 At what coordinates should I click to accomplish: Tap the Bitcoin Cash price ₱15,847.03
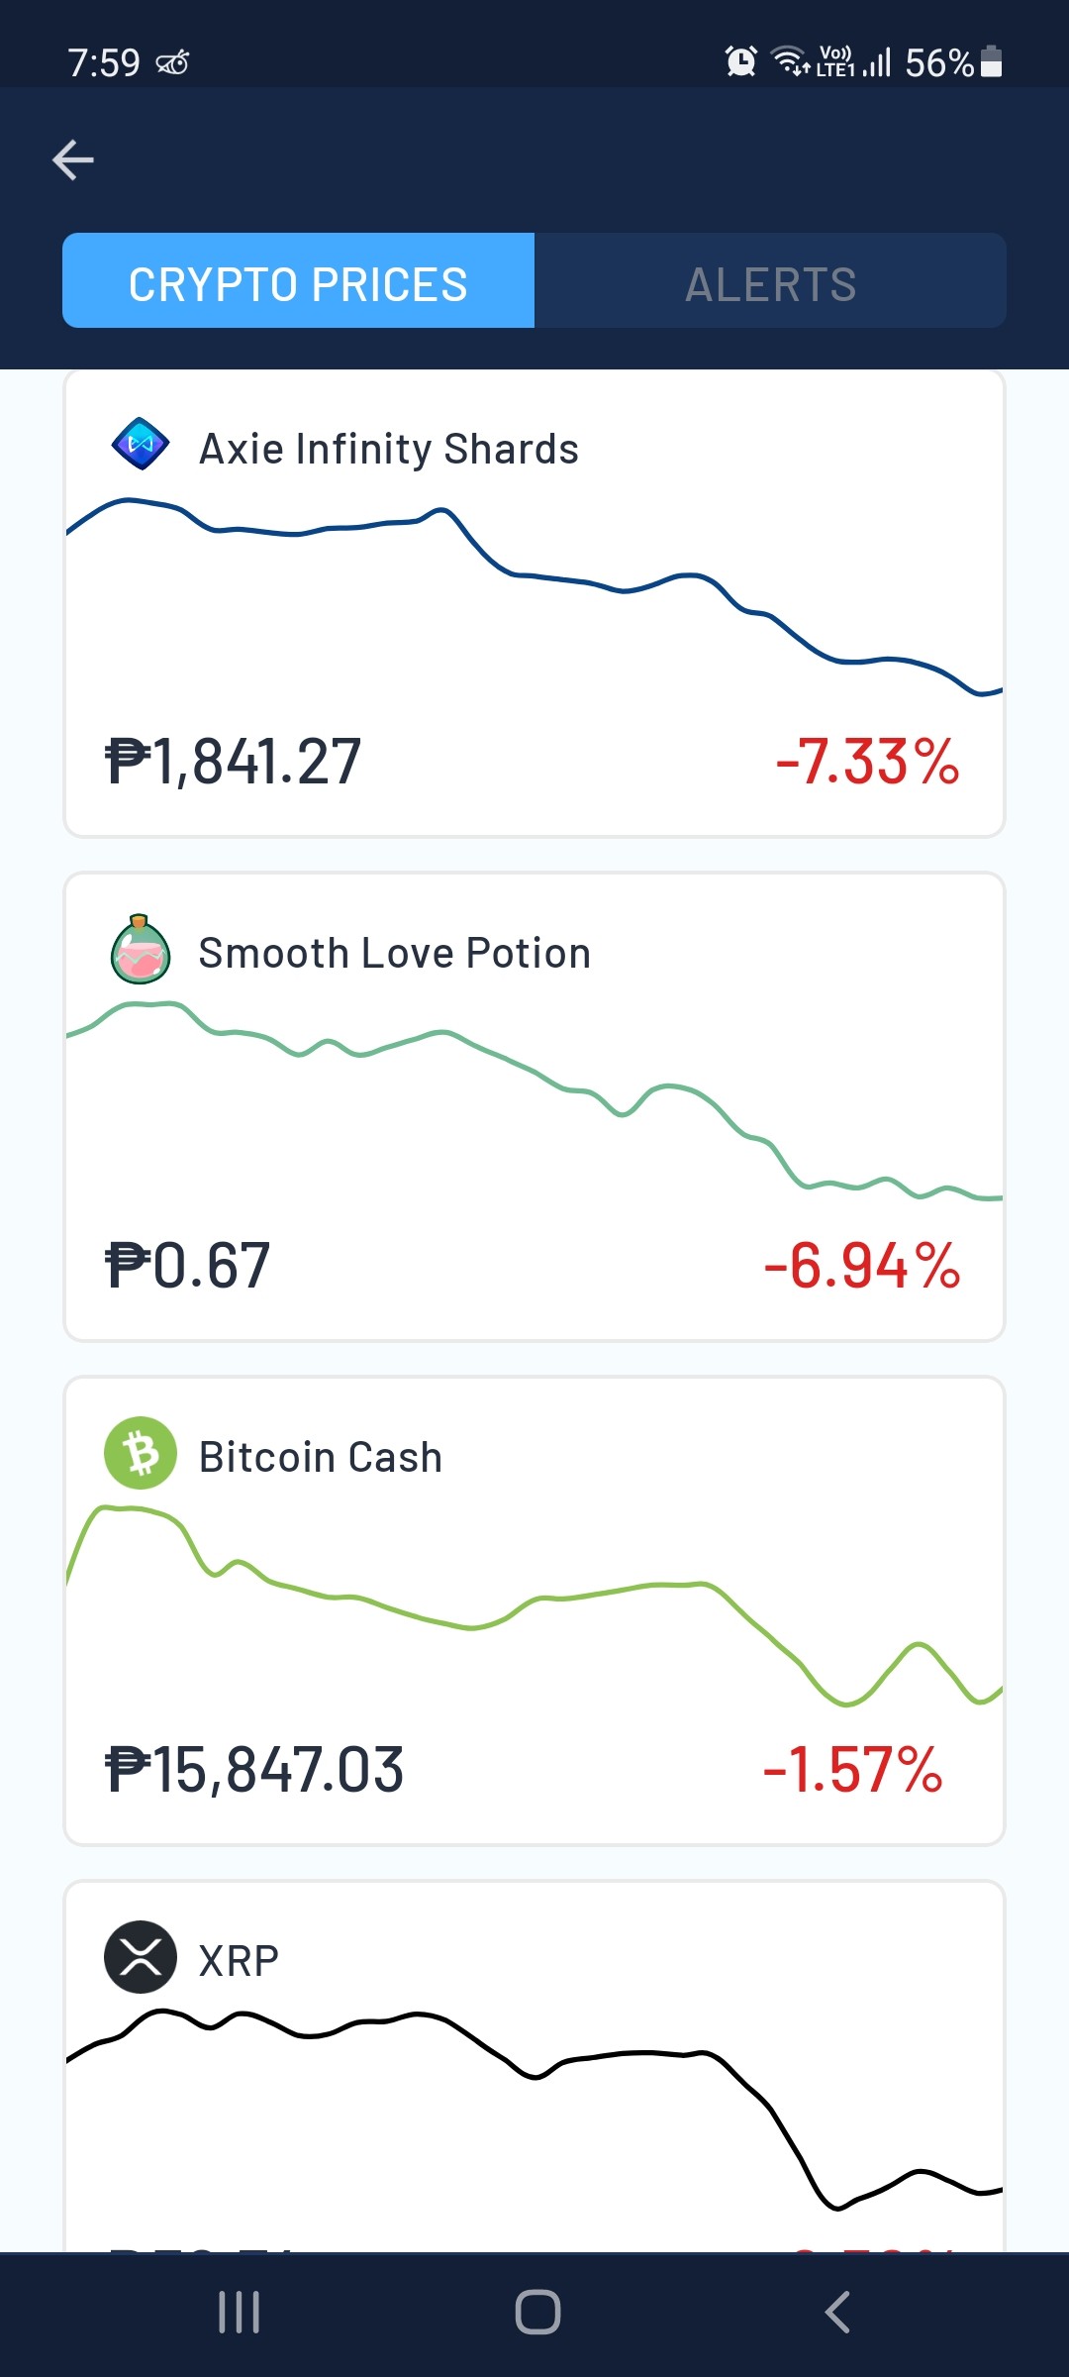[x=254, y=1769]
